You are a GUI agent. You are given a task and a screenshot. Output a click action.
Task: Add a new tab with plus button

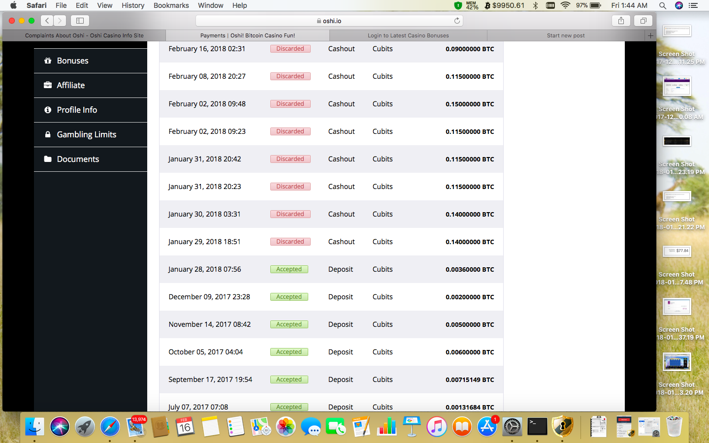650,35
